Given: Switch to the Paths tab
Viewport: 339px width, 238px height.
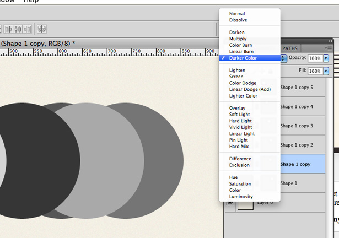Looking at the screenshot, I should pos(290,48).
